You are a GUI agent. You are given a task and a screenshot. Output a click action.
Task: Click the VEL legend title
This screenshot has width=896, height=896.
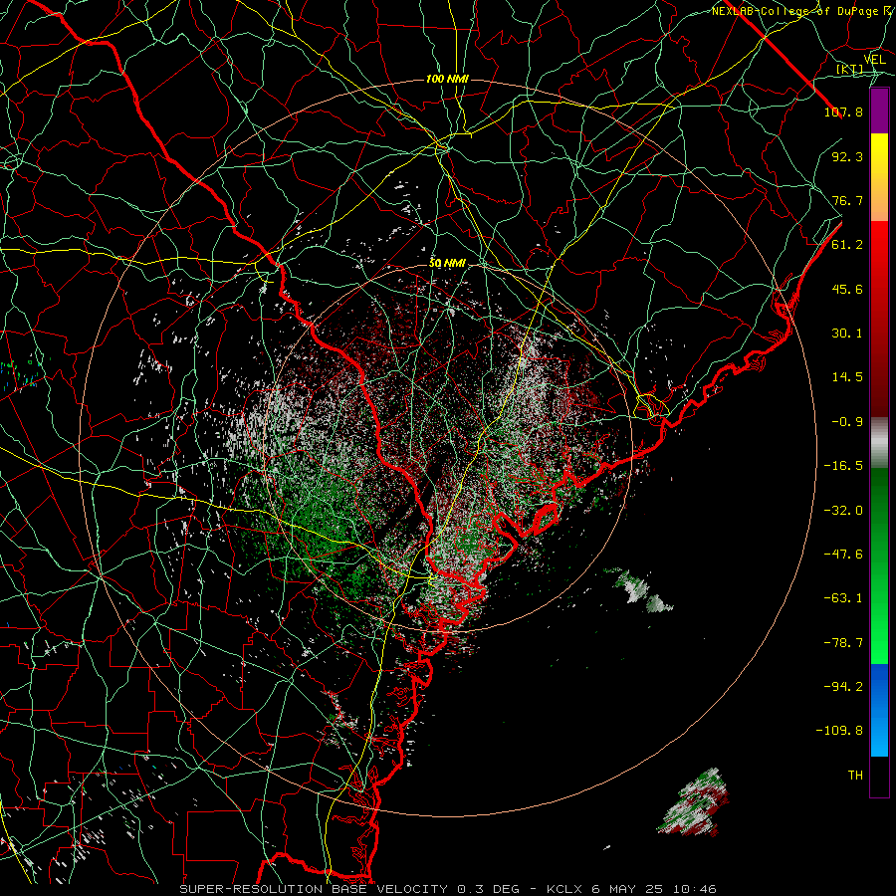874,60
